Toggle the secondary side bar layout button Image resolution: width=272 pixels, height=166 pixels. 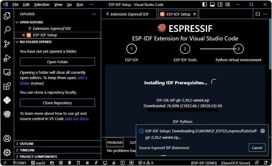220,4
